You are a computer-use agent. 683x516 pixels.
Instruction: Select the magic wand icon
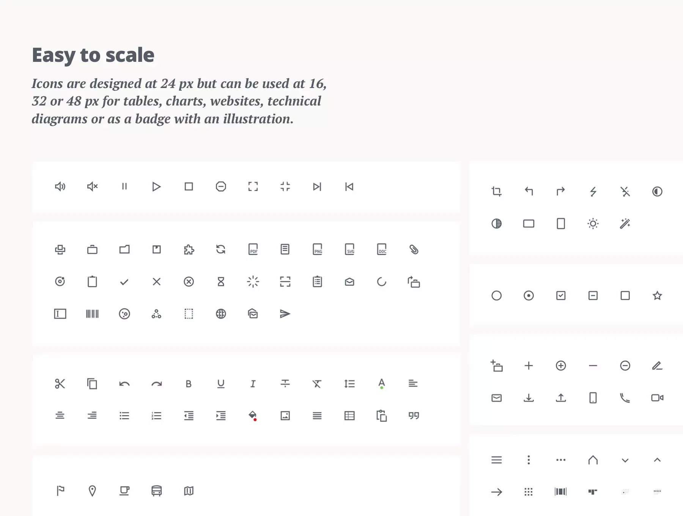(625, 223)
